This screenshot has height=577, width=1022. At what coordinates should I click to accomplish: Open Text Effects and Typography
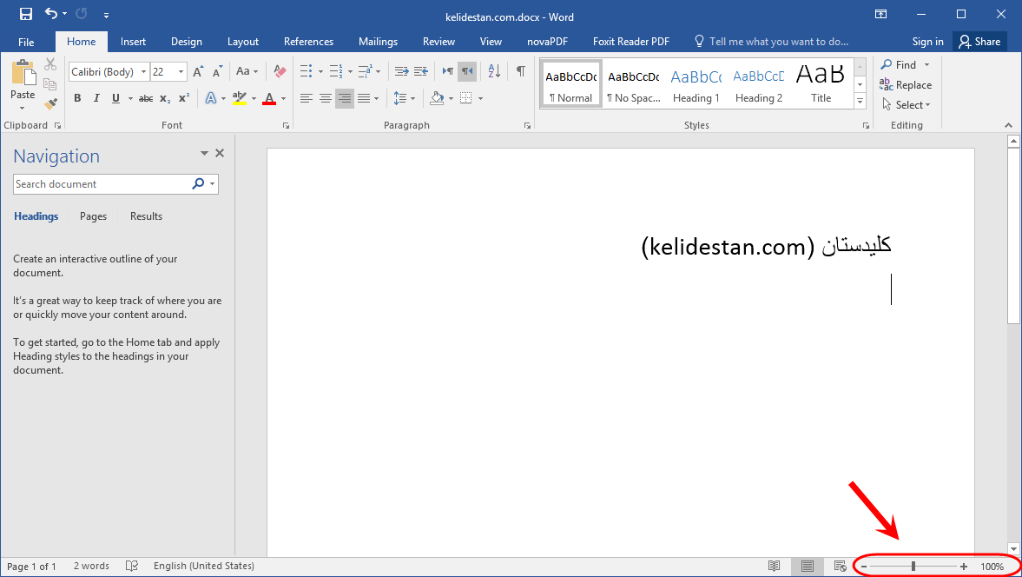[211, 98]
